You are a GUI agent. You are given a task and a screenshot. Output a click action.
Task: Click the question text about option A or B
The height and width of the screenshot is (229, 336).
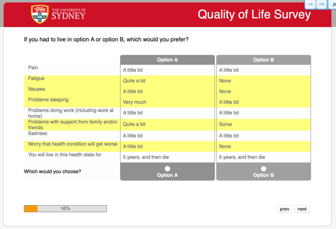pyautogui.click(x=106, y=40)
